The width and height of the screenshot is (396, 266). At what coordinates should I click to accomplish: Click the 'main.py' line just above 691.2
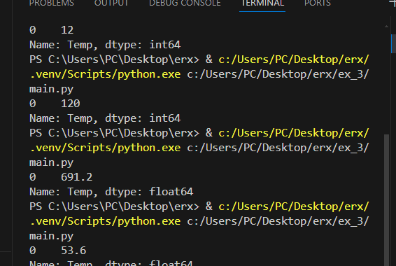51,162
